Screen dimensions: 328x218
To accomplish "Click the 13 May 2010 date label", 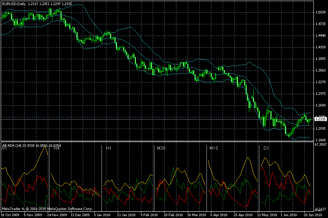I will (267, 215).
